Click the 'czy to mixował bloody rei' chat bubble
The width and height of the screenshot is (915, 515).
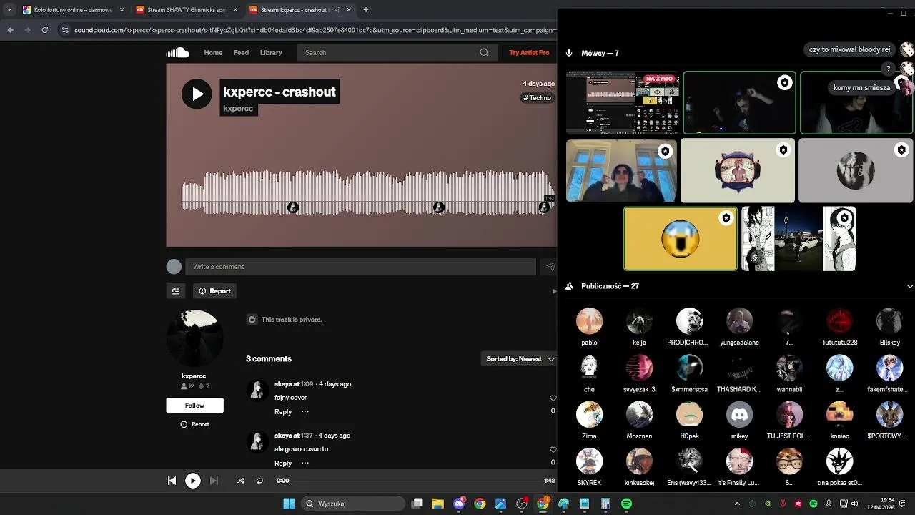(x=849, y=49)
